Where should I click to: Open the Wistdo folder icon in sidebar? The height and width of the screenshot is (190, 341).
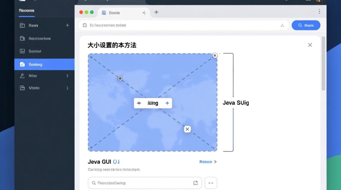coord(22,88)
